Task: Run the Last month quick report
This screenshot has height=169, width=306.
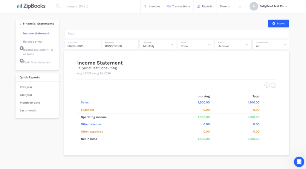Action: [28, 110]
